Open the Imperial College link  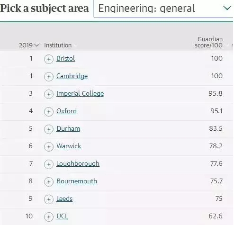point(80,93)
